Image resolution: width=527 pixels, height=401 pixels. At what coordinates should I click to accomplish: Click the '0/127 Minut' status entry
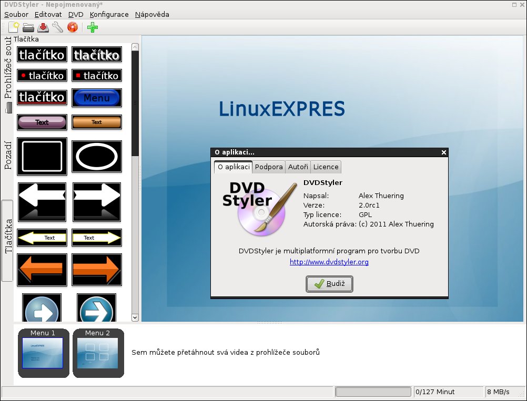pos(448,392)
